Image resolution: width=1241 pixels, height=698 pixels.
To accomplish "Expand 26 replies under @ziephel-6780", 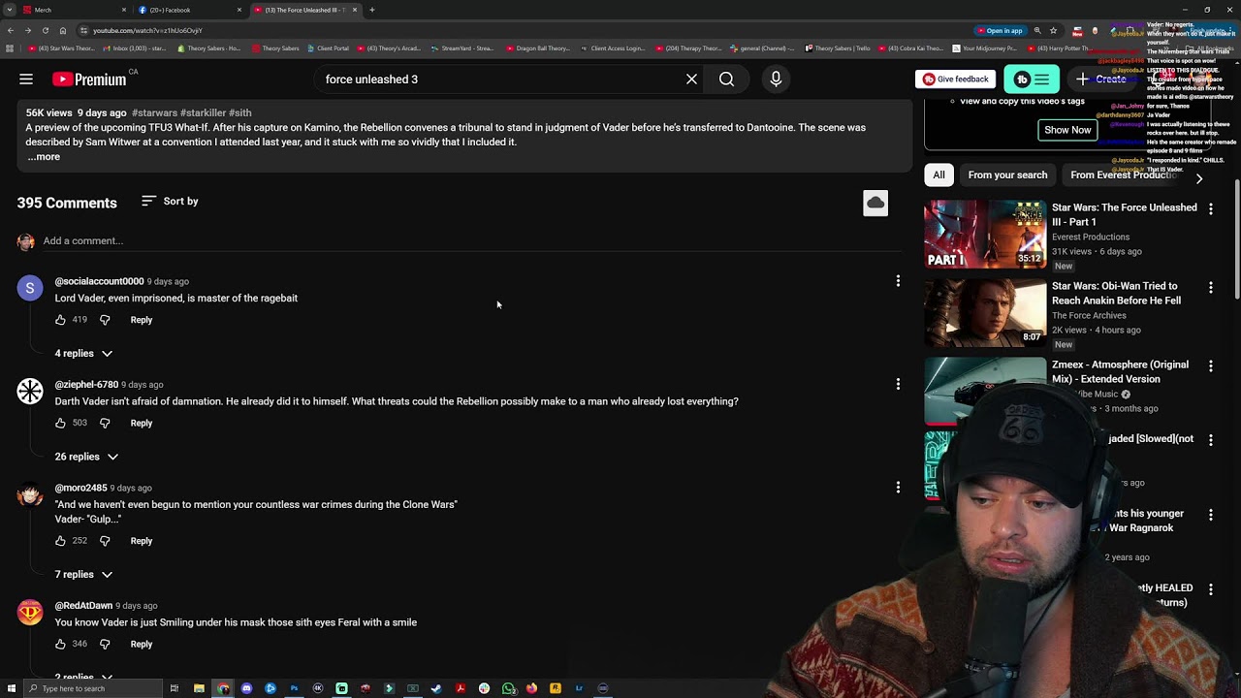I will (86, 457).
